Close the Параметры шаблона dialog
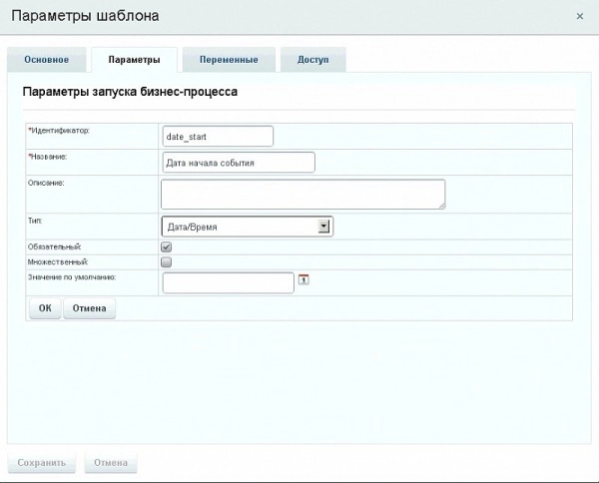Viewport: 599px width, 483px height. 580,17
